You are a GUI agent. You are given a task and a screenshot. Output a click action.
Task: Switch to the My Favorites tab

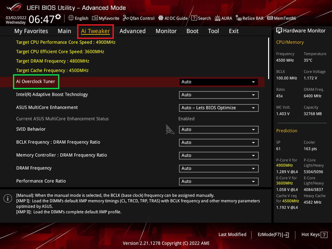pyautogui.click(x=31, y=31)
